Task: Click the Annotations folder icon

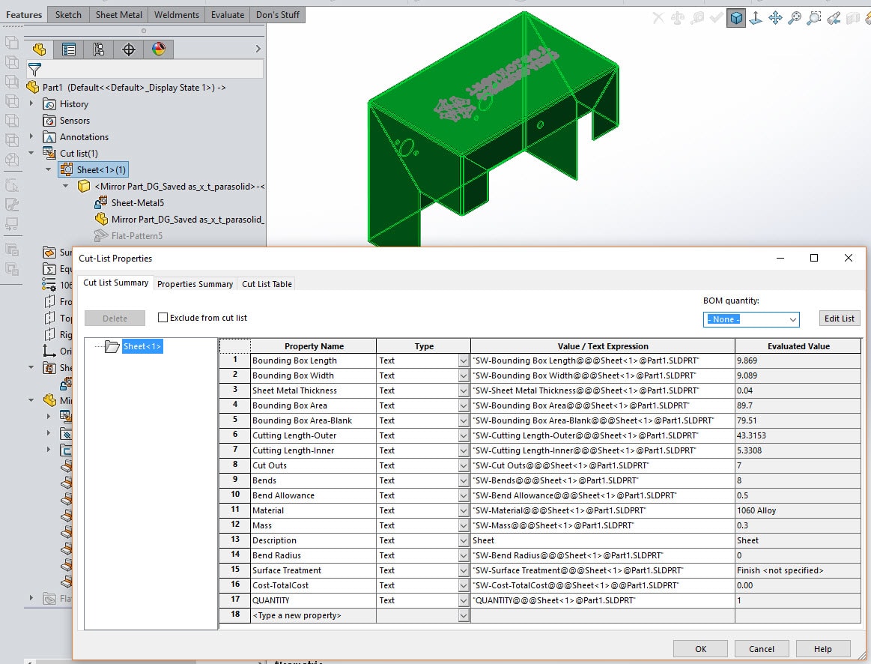Action: [49, 137]
